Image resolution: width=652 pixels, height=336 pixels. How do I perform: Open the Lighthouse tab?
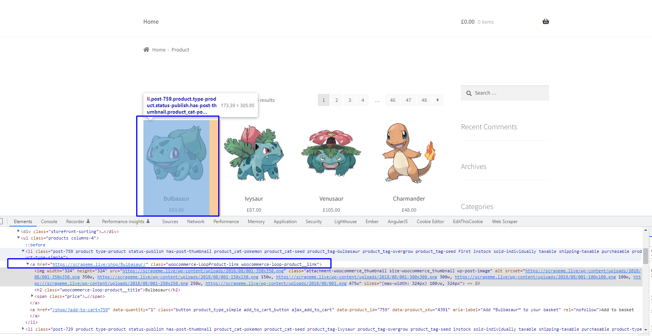click(345, 222)
